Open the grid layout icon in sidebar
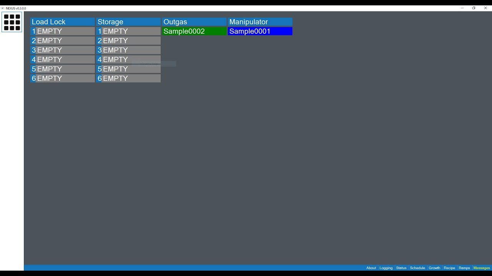492x276 pixels. point(12,22)
